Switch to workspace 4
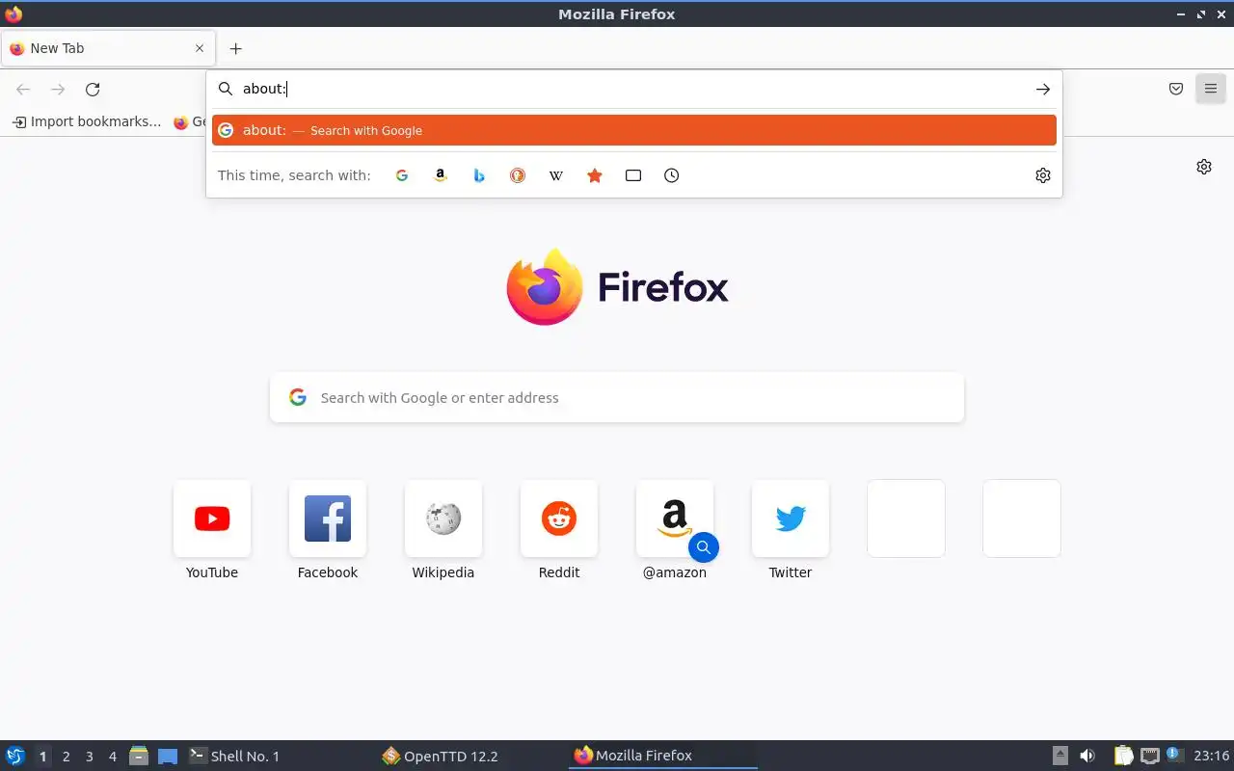Image resolution: width=1234 pixels, height=771 pixels. coord(112,757)
